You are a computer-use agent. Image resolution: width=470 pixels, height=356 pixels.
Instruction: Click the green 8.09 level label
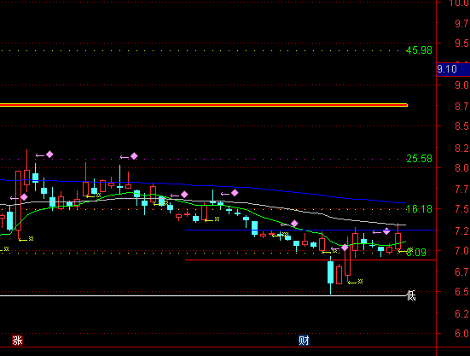coord(416,253)
